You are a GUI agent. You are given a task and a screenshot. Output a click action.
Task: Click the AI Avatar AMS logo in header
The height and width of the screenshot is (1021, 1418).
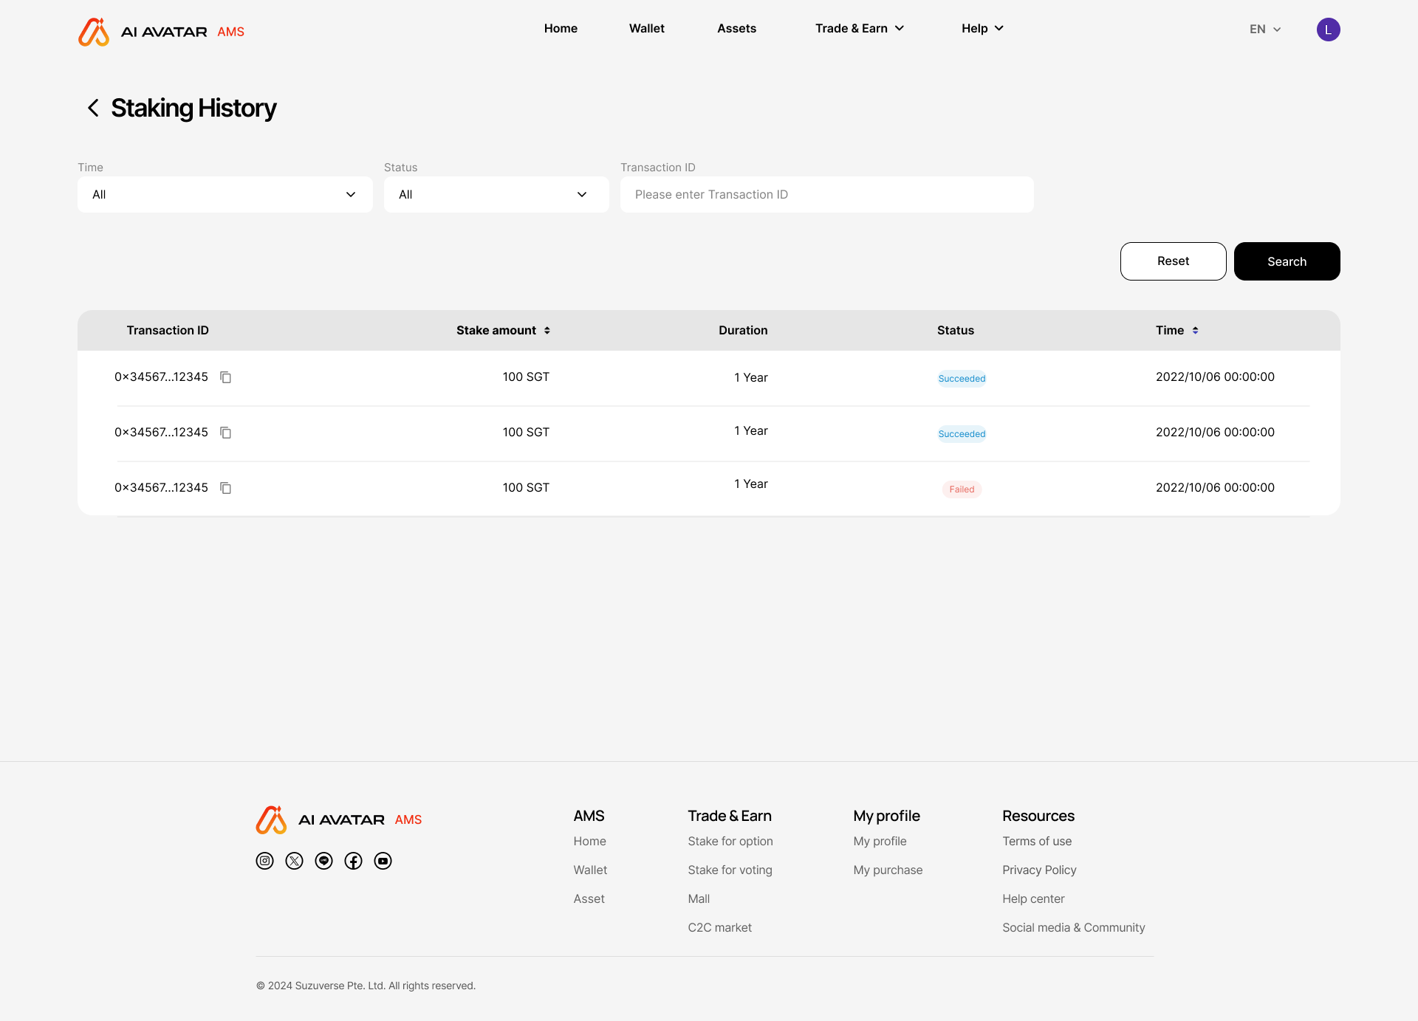point(161,31)
